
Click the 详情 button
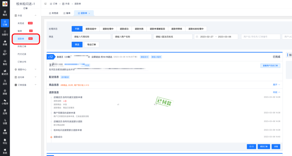point(276,147)
